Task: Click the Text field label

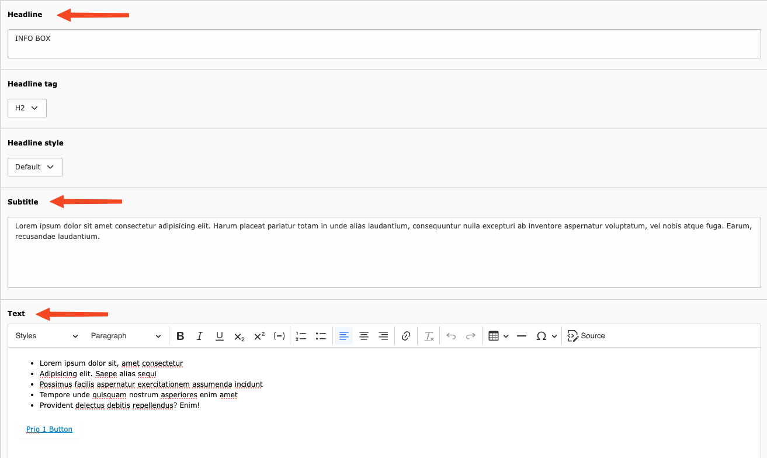Action: (x=16, y=314)
